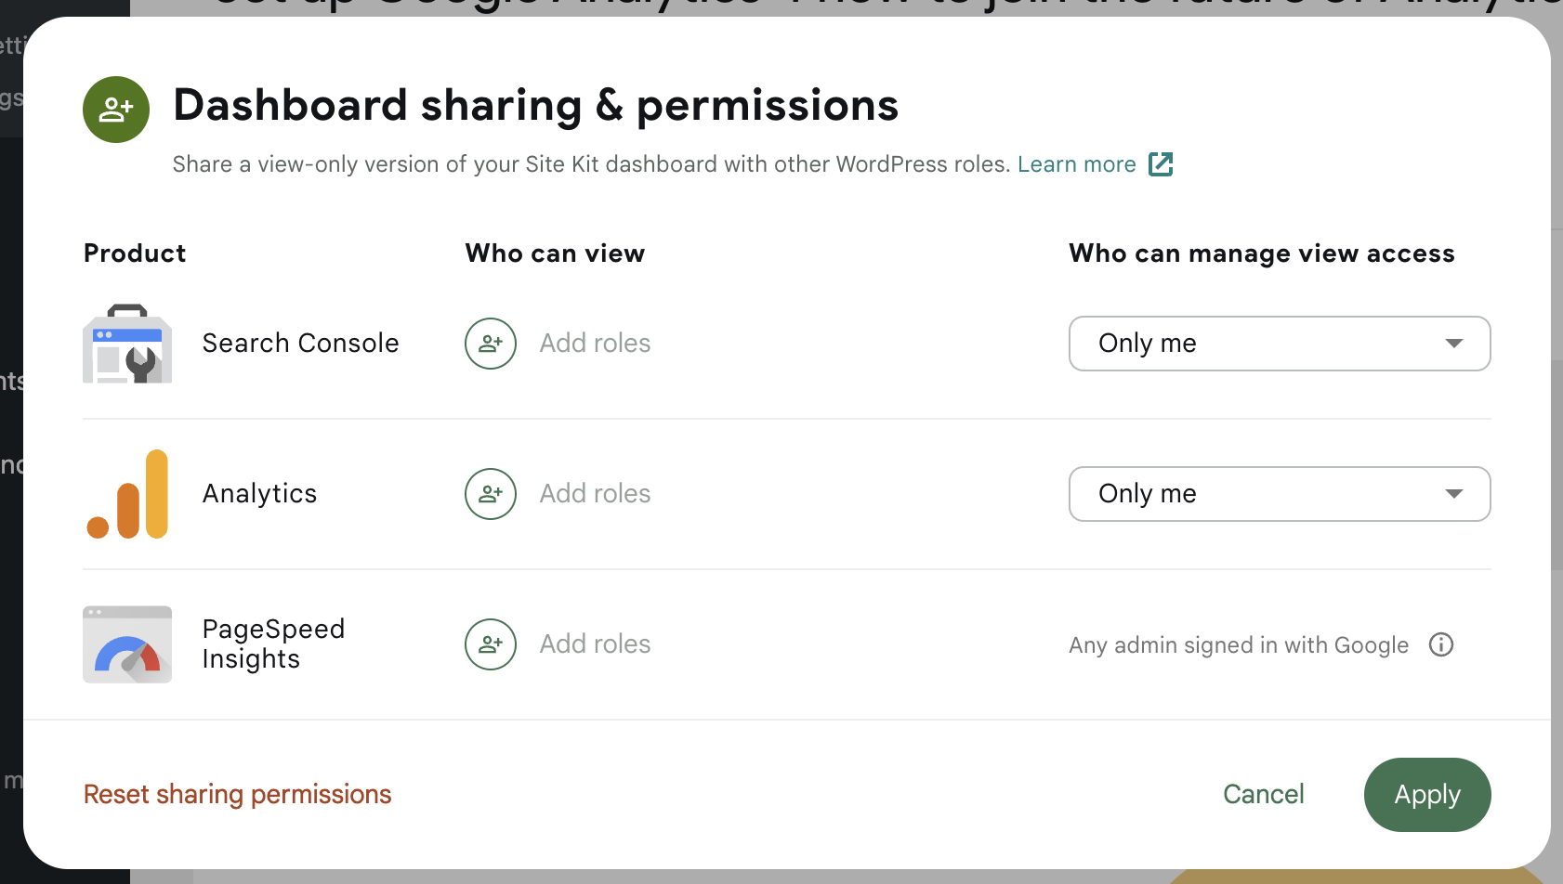This screenshot has width=1563, height=884.
Task: Click 'Add roles' text for Analytics
Action: pyautogui.click(x=595, y=494)
